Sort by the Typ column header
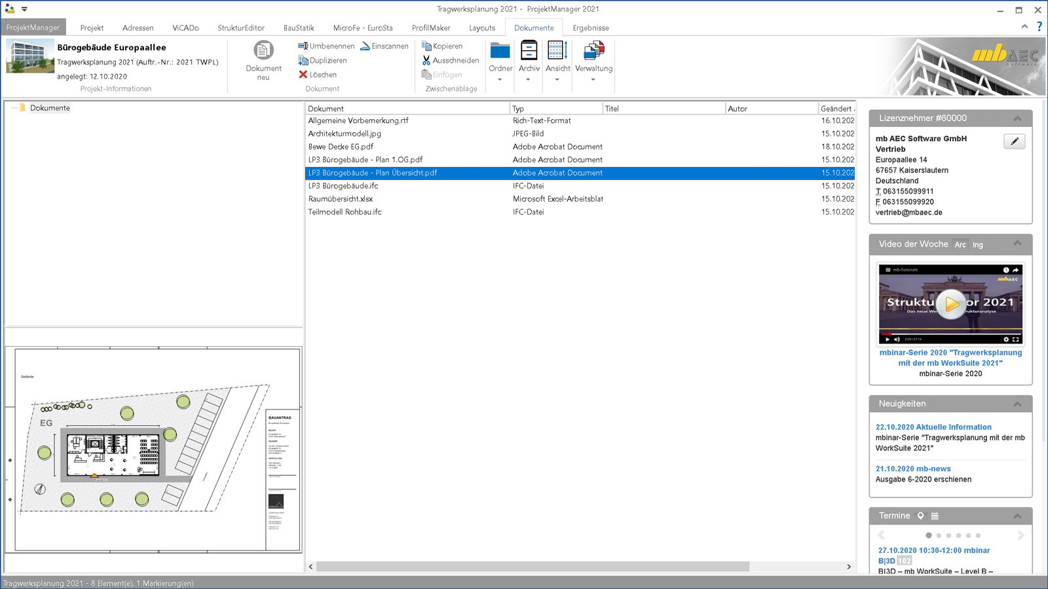The height and width of the screenshot is (589, 1048). point(556,109)
